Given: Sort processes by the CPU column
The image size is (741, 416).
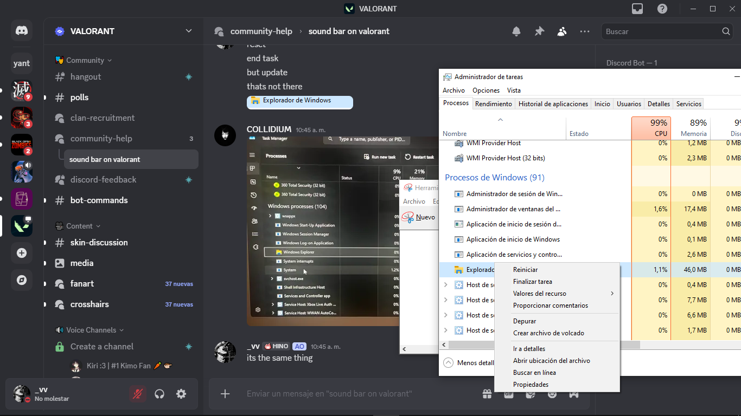Looking at the screenshot, I should (x=651, y=128).
